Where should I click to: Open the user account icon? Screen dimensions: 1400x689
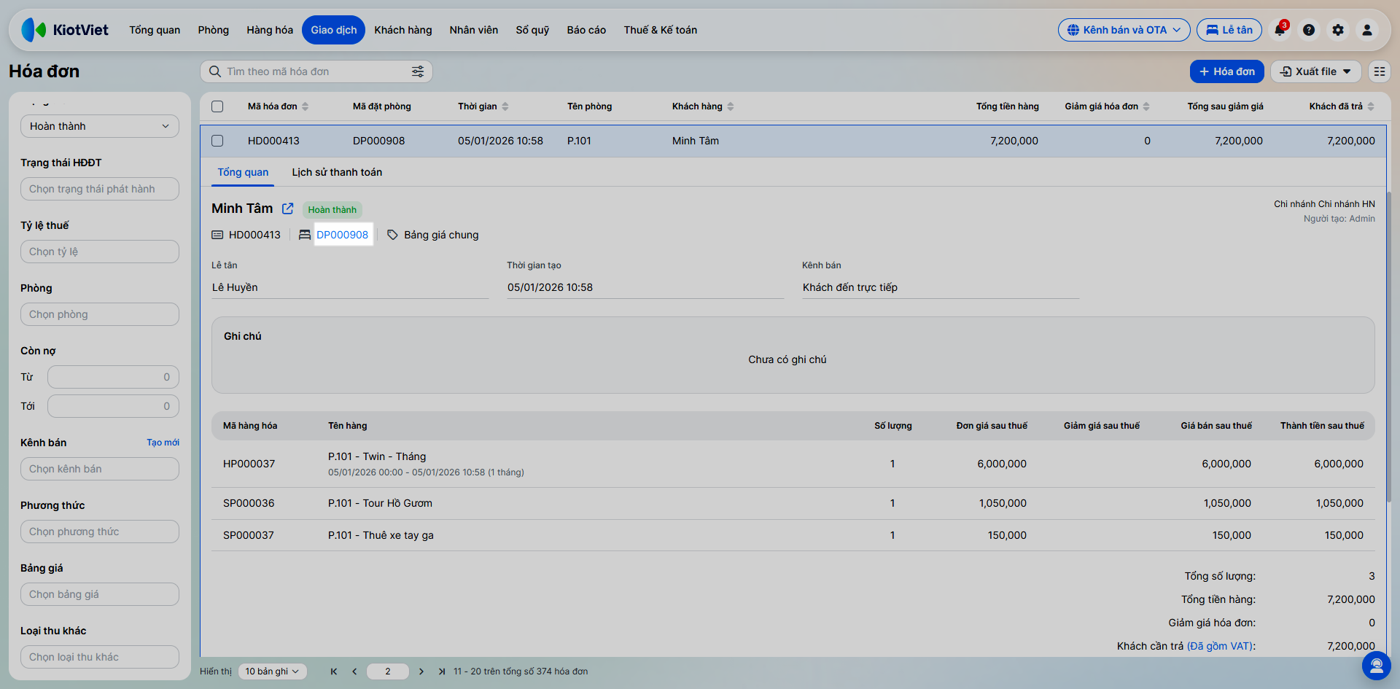point(1367,30)
